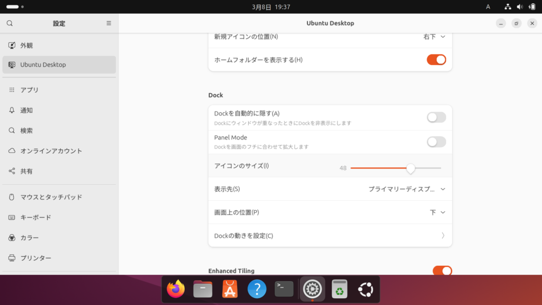Open Dockの動きを設定 row
This screenshot has width=542, height=305.
tap(330, 236)
